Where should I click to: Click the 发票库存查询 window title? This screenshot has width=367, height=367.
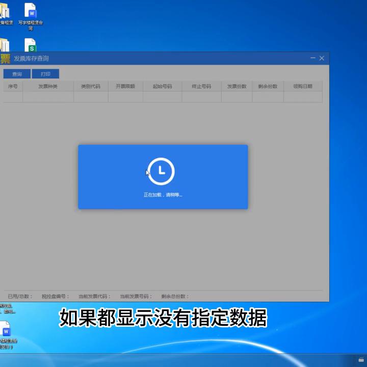pyautogui.click(x=31, y=58)
